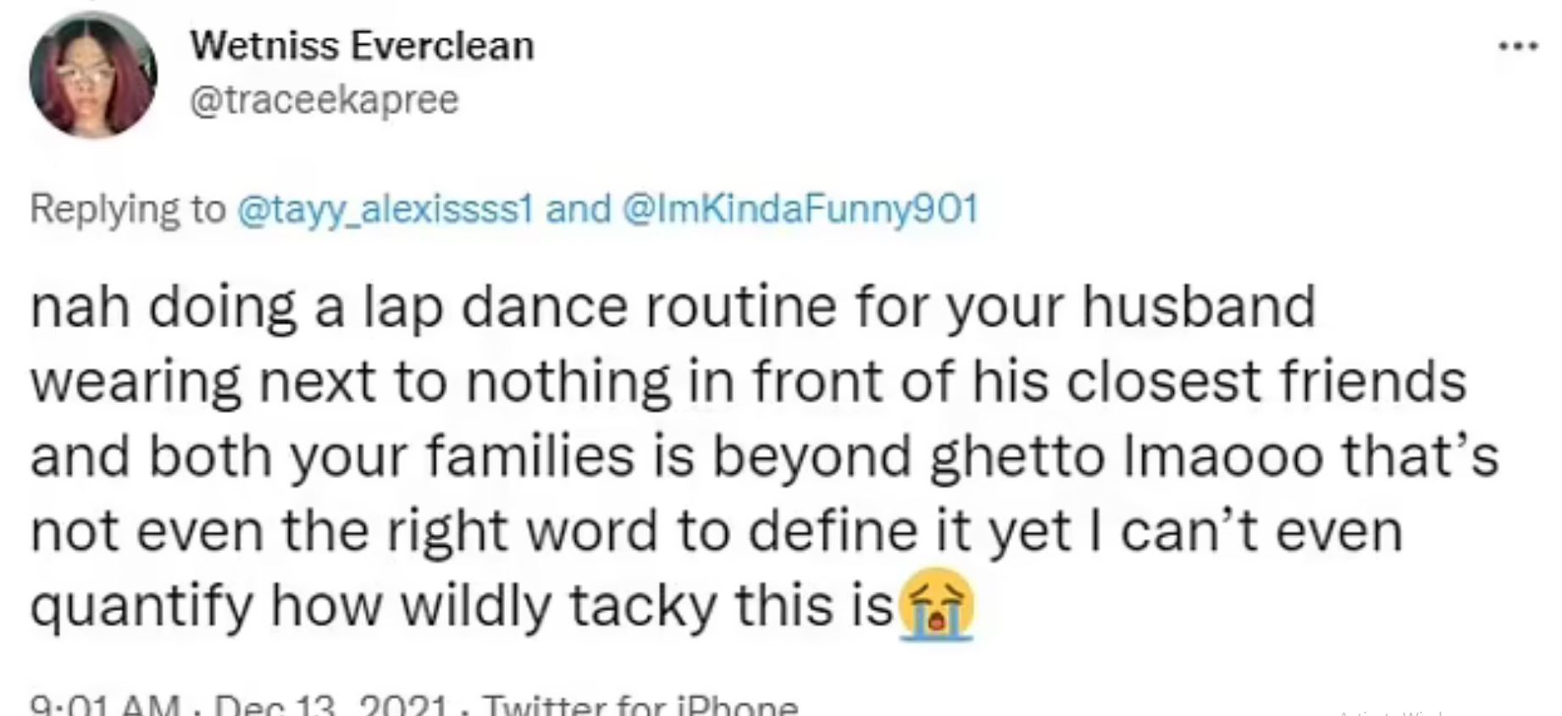Image resolution: width=1562 pixels, height=716 pixels.
Task: Click the loudly crying face emoji
Action: pos(935,605)
